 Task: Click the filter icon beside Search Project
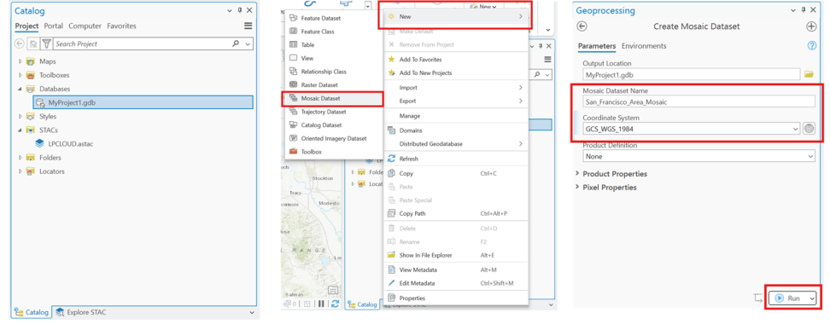coord(46,44)
